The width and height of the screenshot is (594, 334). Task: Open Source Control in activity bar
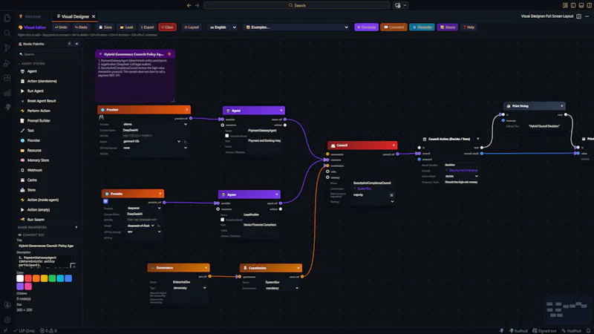click(7, 48)
